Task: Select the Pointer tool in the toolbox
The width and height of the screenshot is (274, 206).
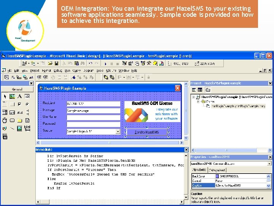Action: [x=5, y=96]
